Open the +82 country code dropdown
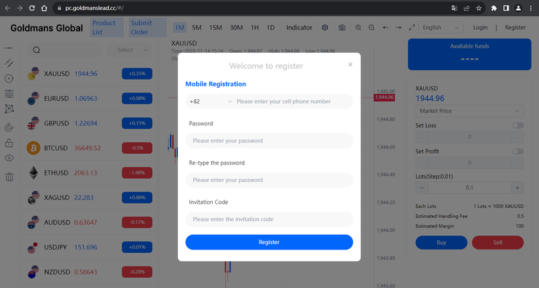 click(x=210, y=101)
